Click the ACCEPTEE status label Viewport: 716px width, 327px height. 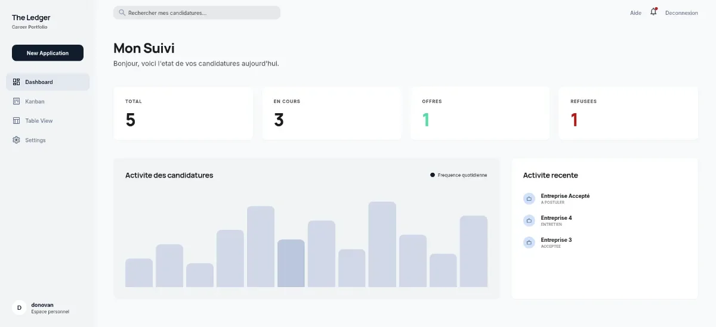click(x=551, y=247)
